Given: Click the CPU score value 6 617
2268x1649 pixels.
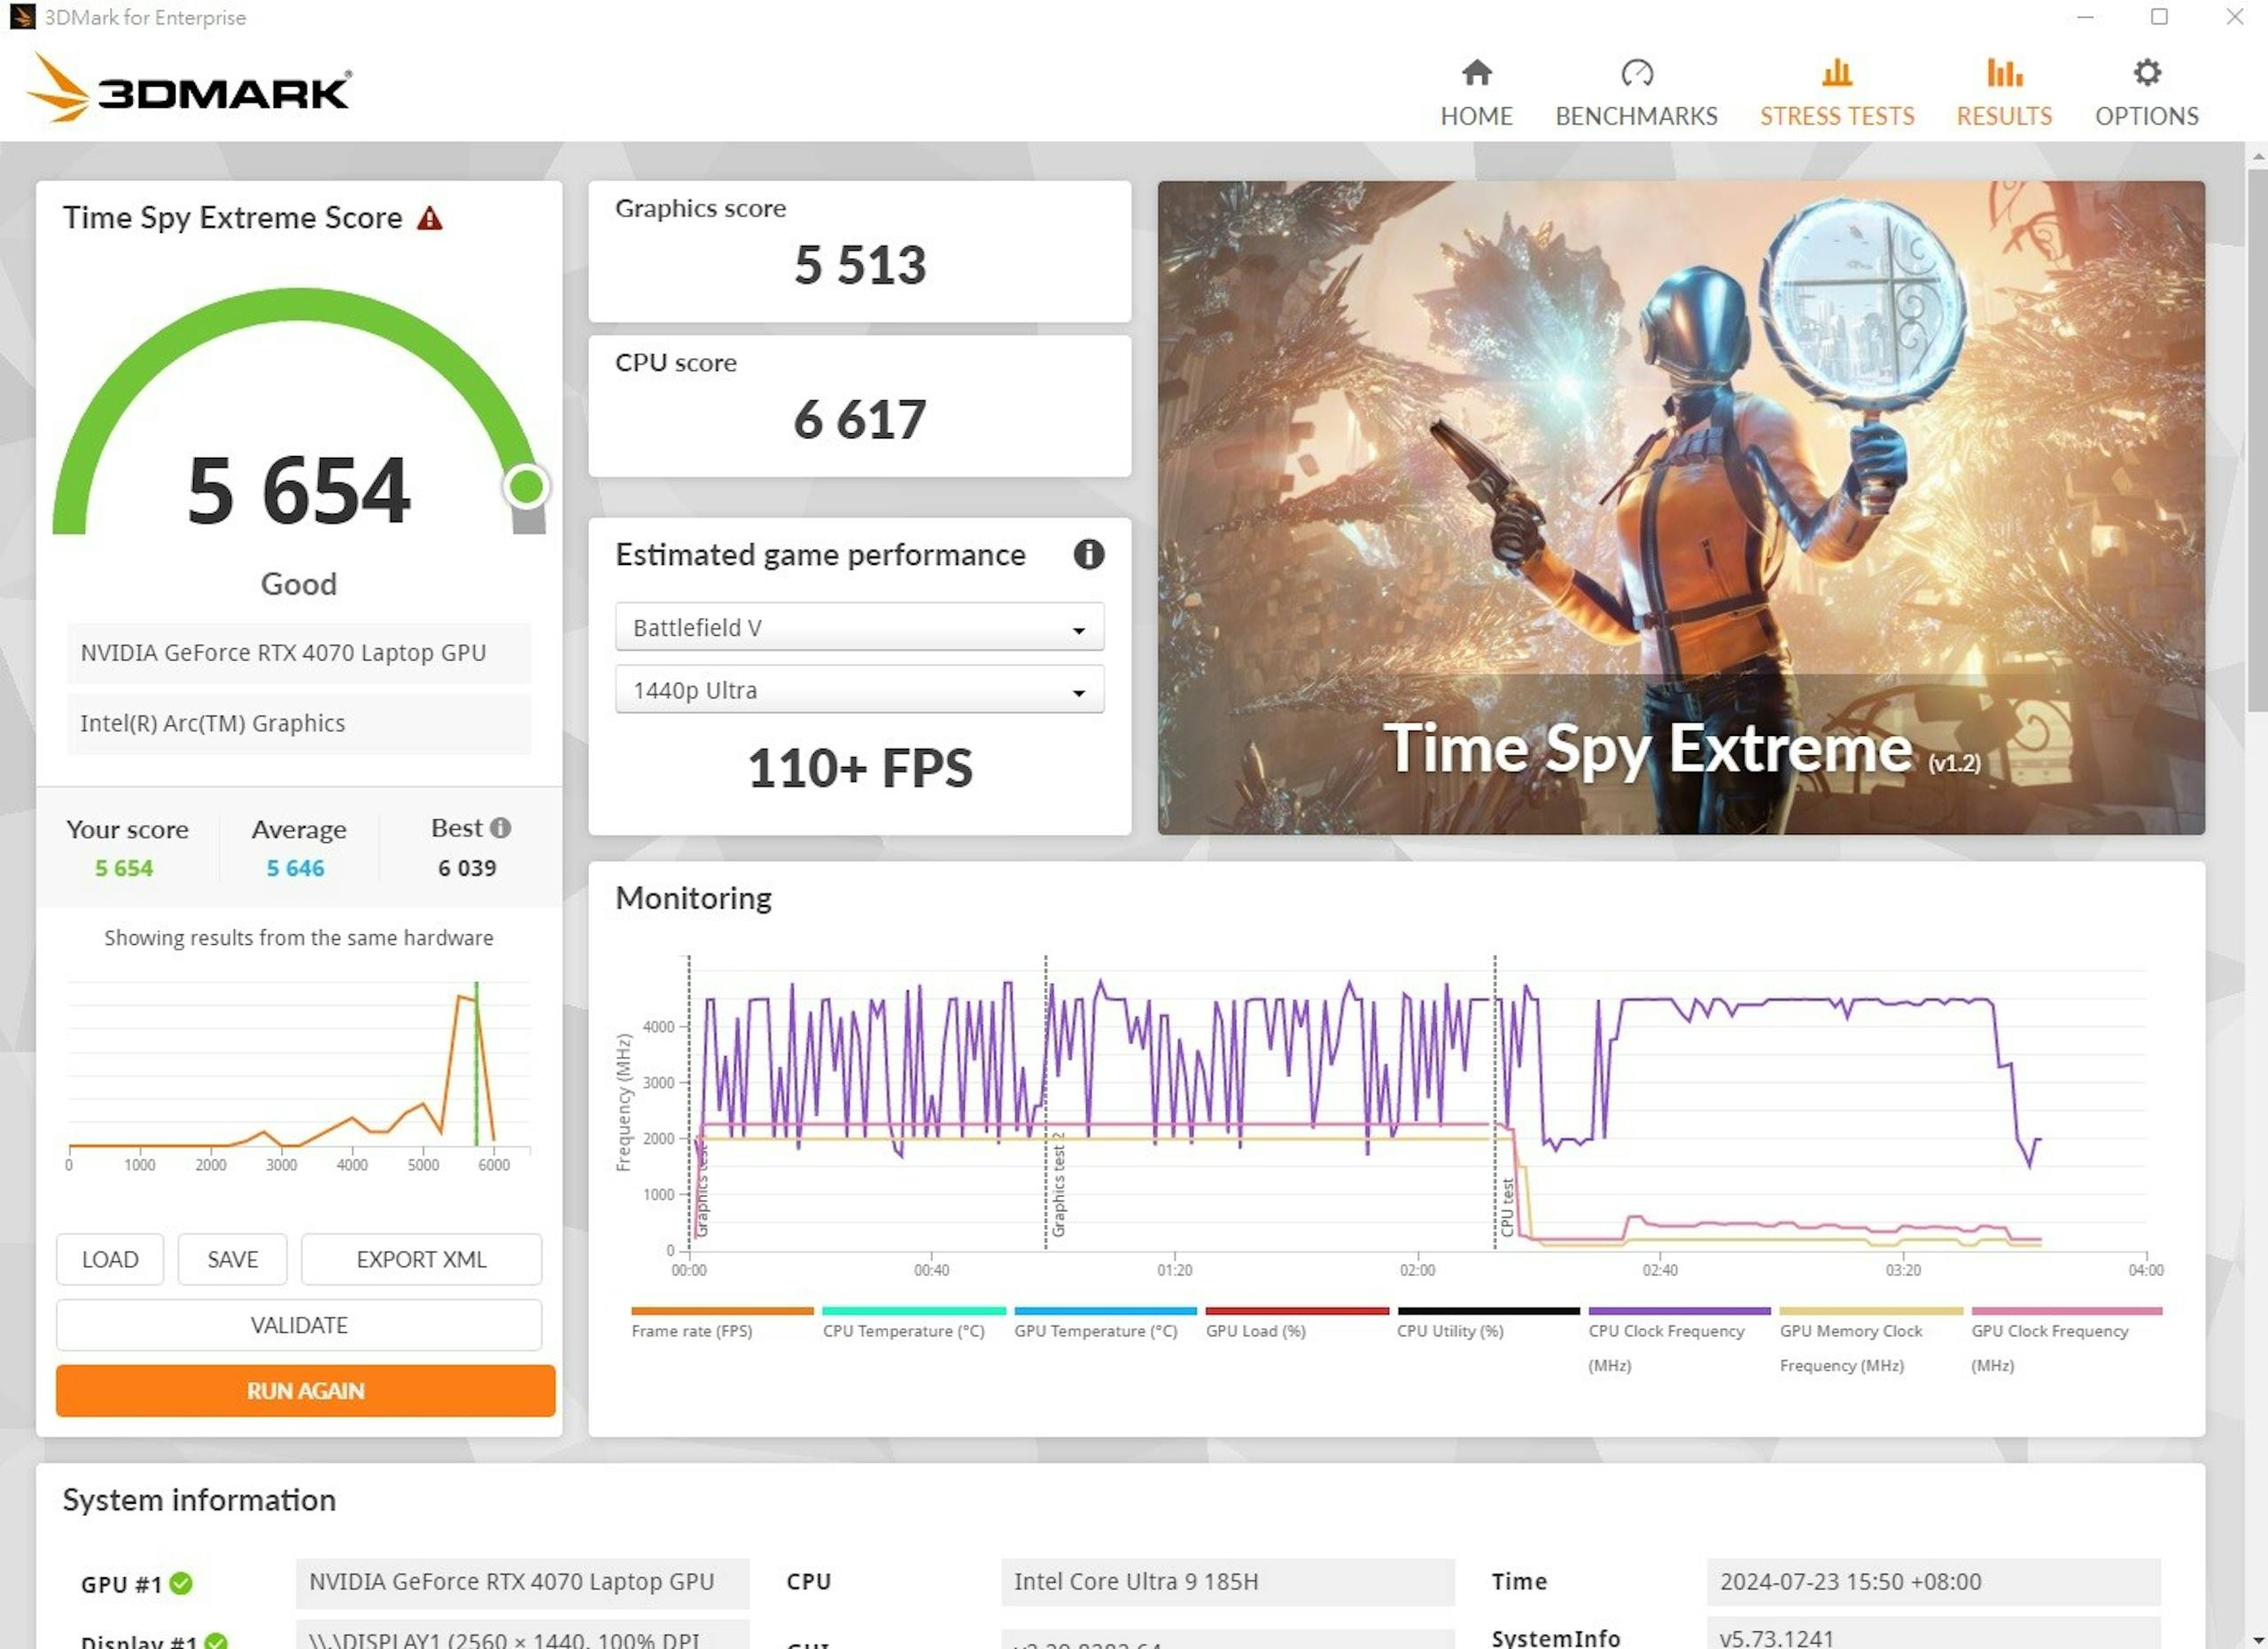Looking at the screenshot, I should pos(859,420).
